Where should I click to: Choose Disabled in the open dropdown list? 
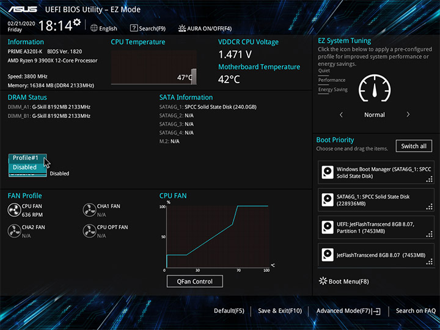28,167
